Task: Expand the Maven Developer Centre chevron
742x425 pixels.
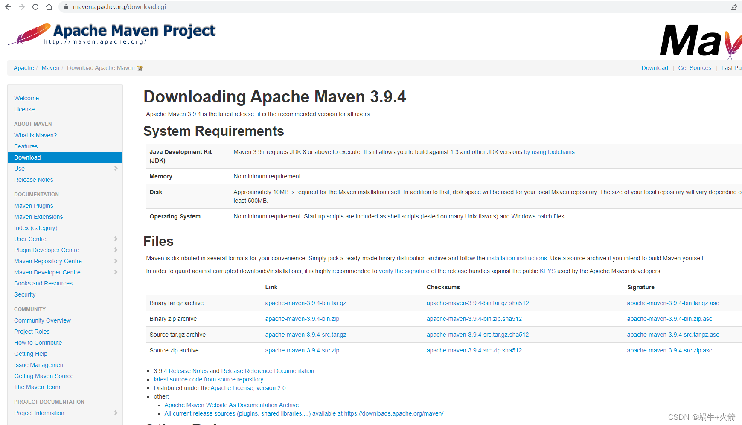Action: coord(116,272)
